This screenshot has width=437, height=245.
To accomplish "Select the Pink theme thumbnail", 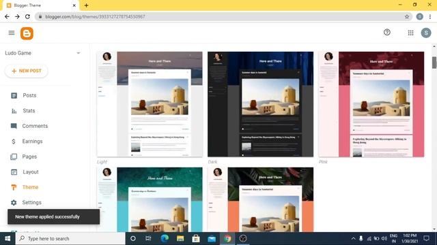I will pyautogui.click(x=371, y=104).
